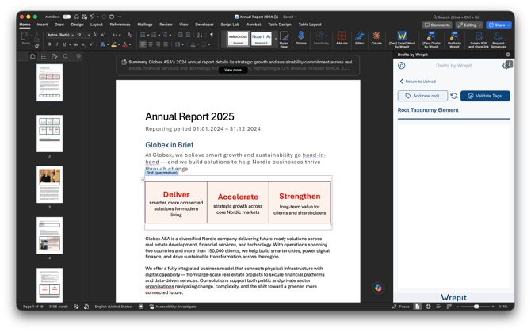Open the Styles Pane
Image resolution: width=531 pixels, height=332 pixels.
click(x=284, y=40)
